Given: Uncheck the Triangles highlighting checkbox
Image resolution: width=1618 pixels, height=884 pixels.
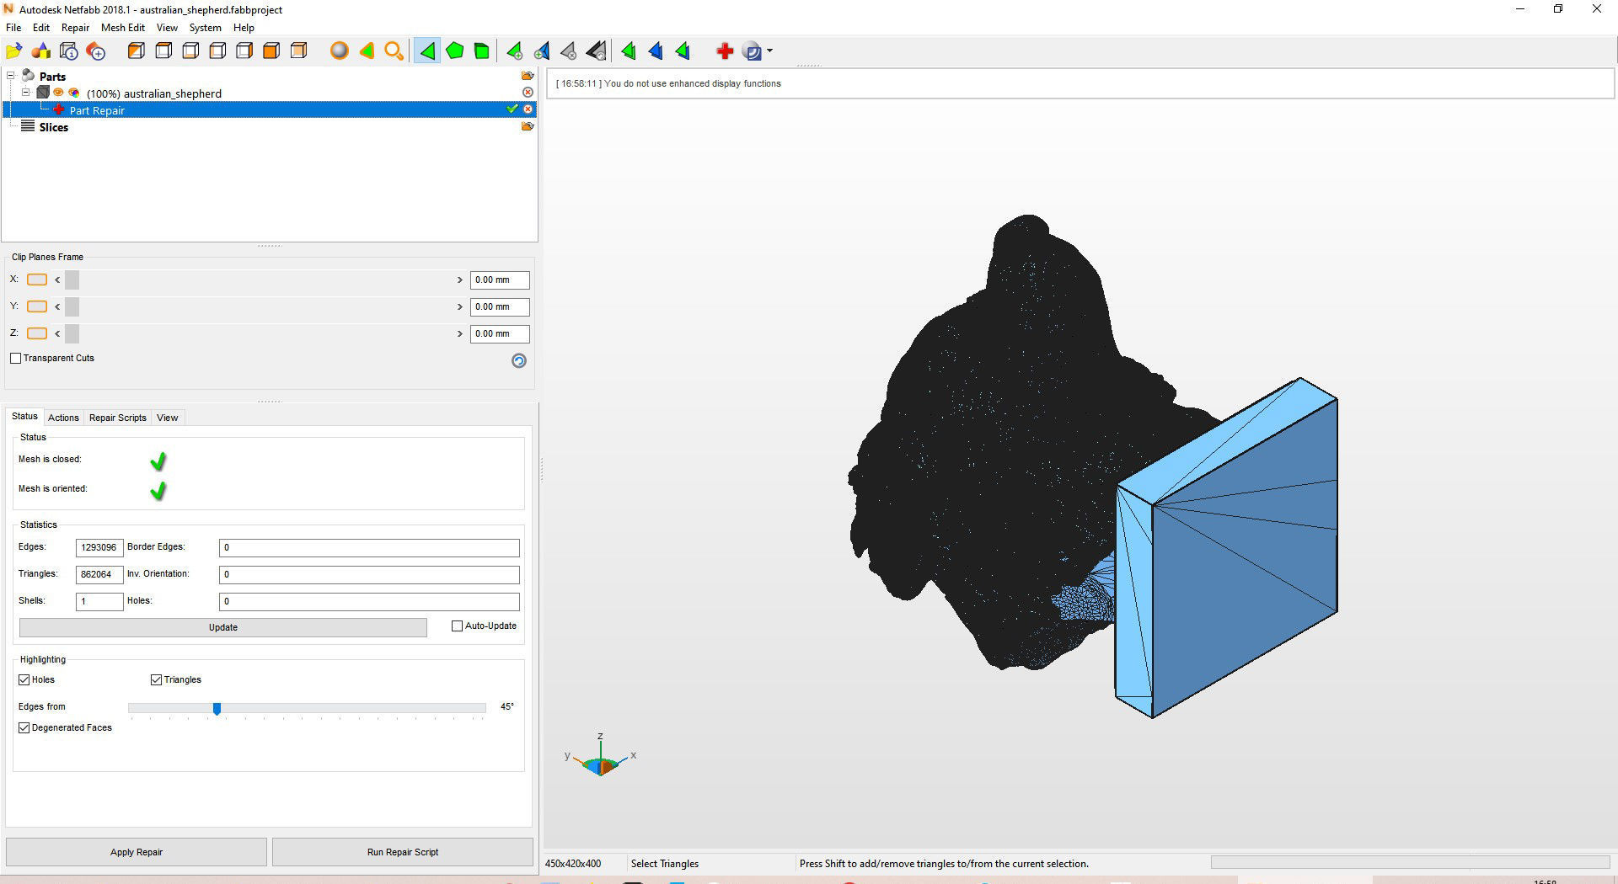Looking at the screenshot, I should (x=156, y=679).
